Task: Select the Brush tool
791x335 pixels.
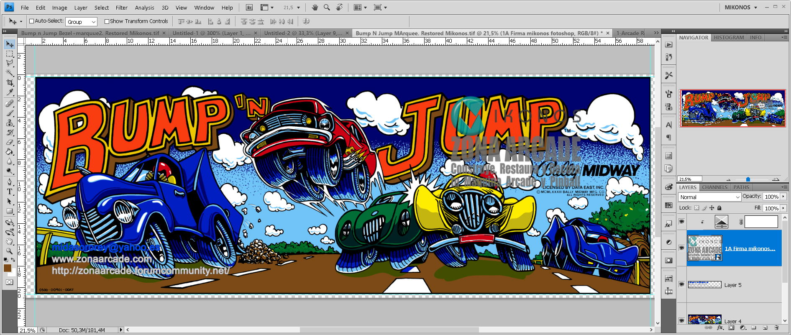Action: (10, 113)
